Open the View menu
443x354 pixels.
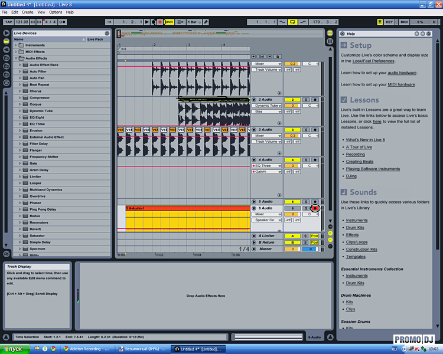pyautogui.click(x=41, y=12)
